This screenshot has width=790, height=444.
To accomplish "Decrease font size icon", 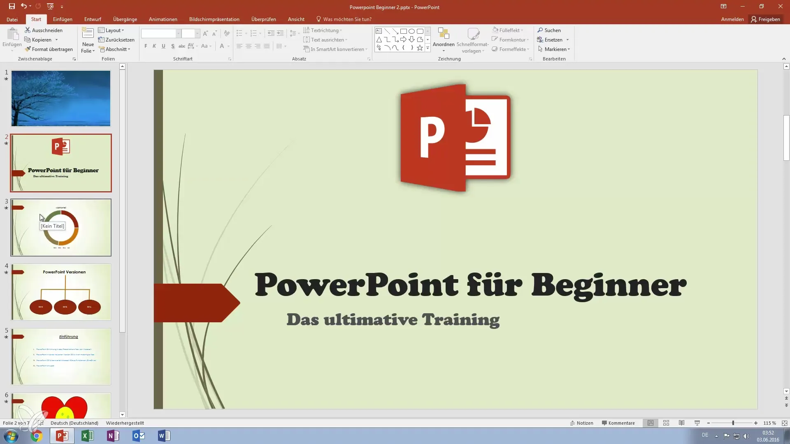I will click(214, 34).
